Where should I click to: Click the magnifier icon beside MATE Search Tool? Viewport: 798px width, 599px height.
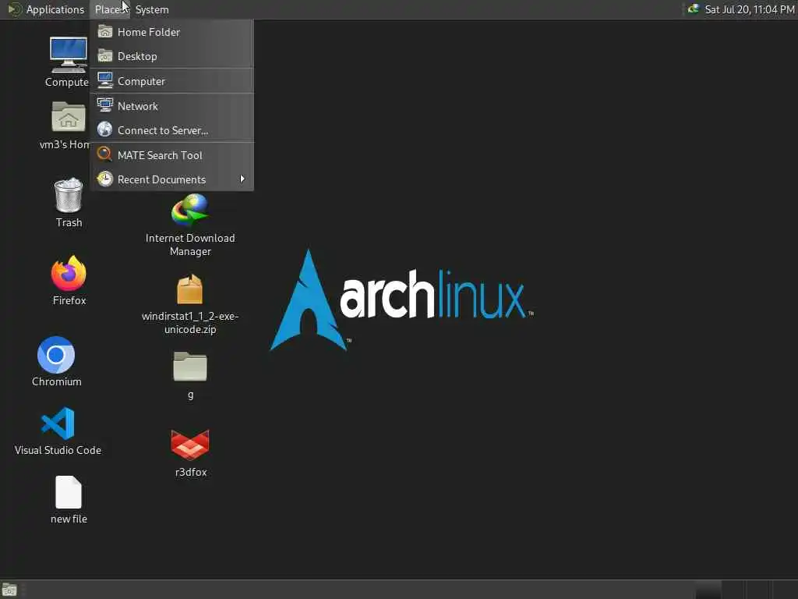click(105, 154)
